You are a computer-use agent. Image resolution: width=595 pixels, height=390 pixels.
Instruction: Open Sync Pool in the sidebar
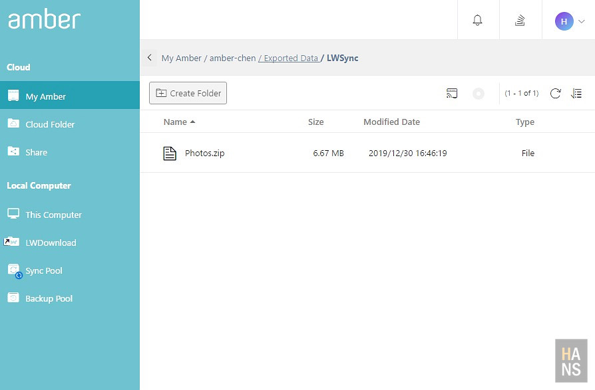coord(70,270)
